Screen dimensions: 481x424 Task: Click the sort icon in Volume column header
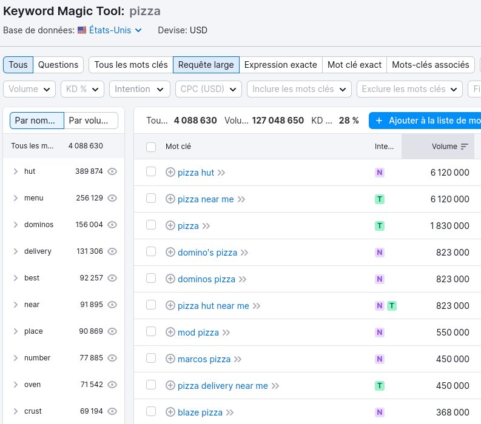pyautogui.click(x=465, y=147)
